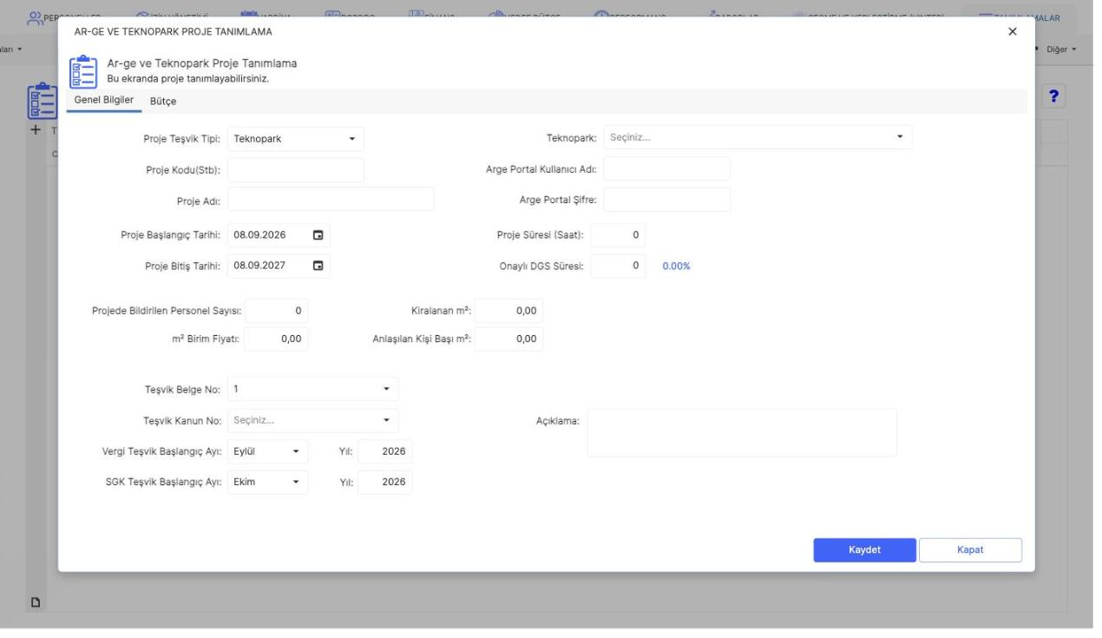Click the m² Birim Fiyatı field
The width and height of the screenshot is (1102, 638).
(x=276, y=339)
